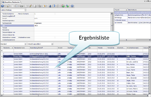Click the blue down-arrow download icon
The height and width of the screenshot is (97, 151).
click(x=54, y=6)
